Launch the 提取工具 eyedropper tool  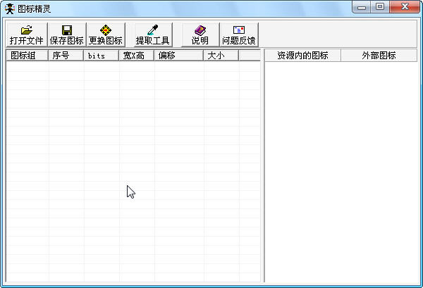153,35
